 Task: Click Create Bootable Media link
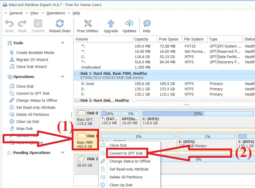pos(35,52)
